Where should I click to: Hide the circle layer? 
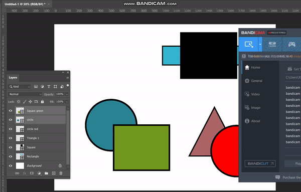pos(11,120)
